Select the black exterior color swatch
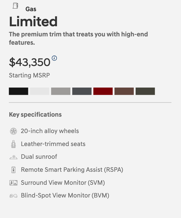181x218 pixels. tap(18, 91)
